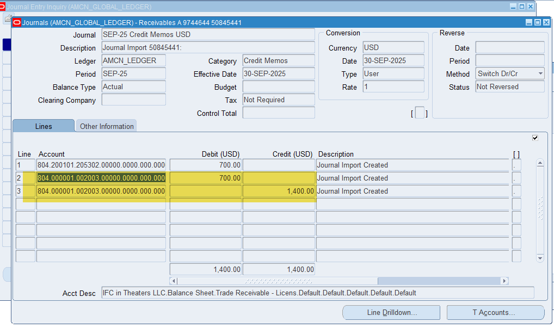Click line 1 debit amount 700.00
The height and width of the screenshot is (328, 554).
pyautogui.click(x=206, y=165)
